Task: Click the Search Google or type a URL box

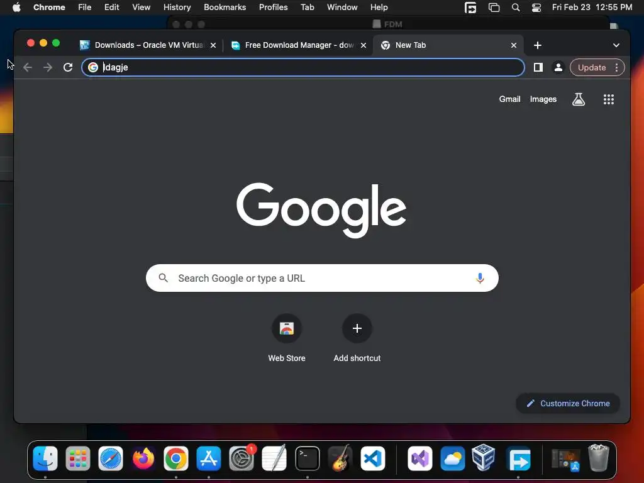Action: click(322, 278)
